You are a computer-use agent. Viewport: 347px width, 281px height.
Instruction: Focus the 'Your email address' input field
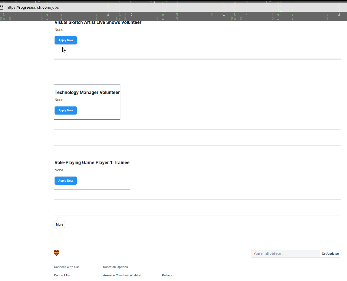285,254
